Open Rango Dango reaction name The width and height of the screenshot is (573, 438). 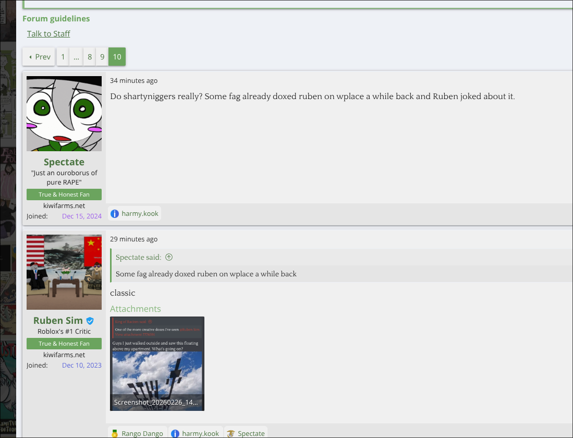142,434
